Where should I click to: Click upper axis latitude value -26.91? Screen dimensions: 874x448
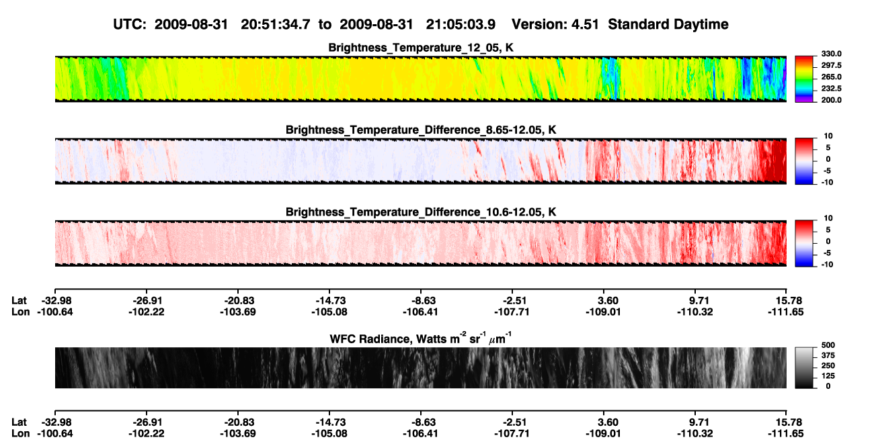pyautogui.click(x=146, y=301)
